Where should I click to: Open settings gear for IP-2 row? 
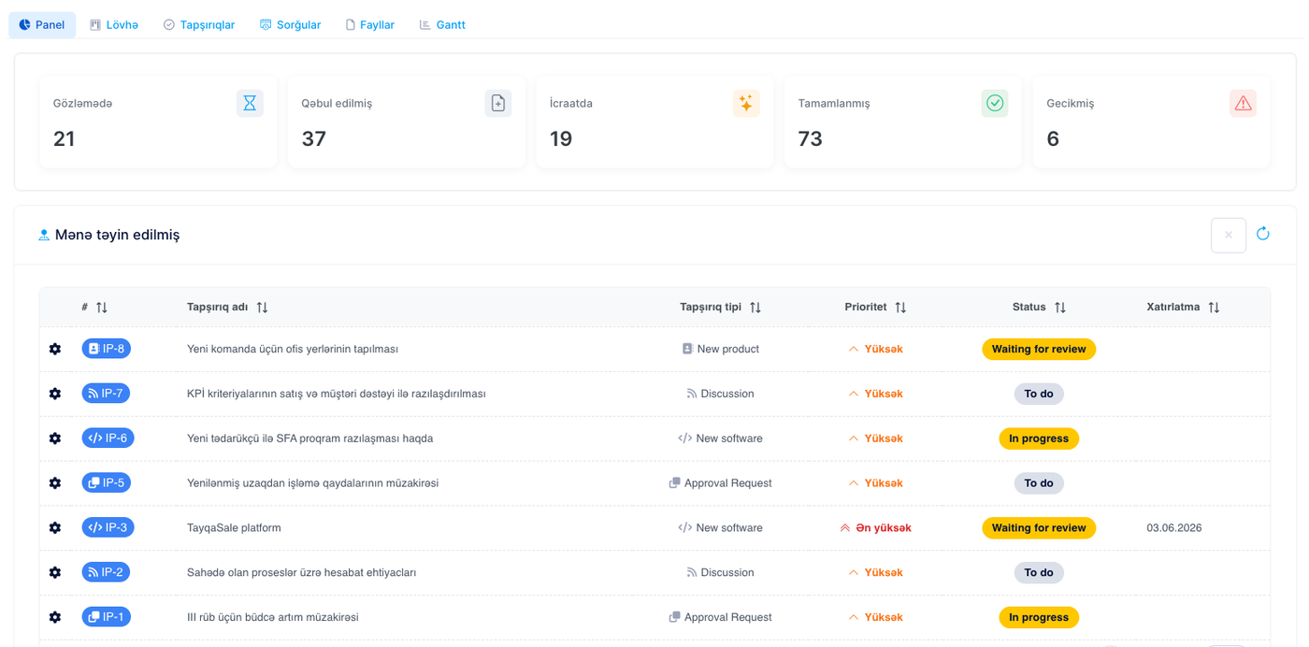(55, 572)
